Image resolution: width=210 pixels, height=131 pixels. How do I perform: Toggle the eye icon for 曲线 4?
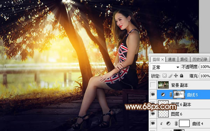(153, 123)
